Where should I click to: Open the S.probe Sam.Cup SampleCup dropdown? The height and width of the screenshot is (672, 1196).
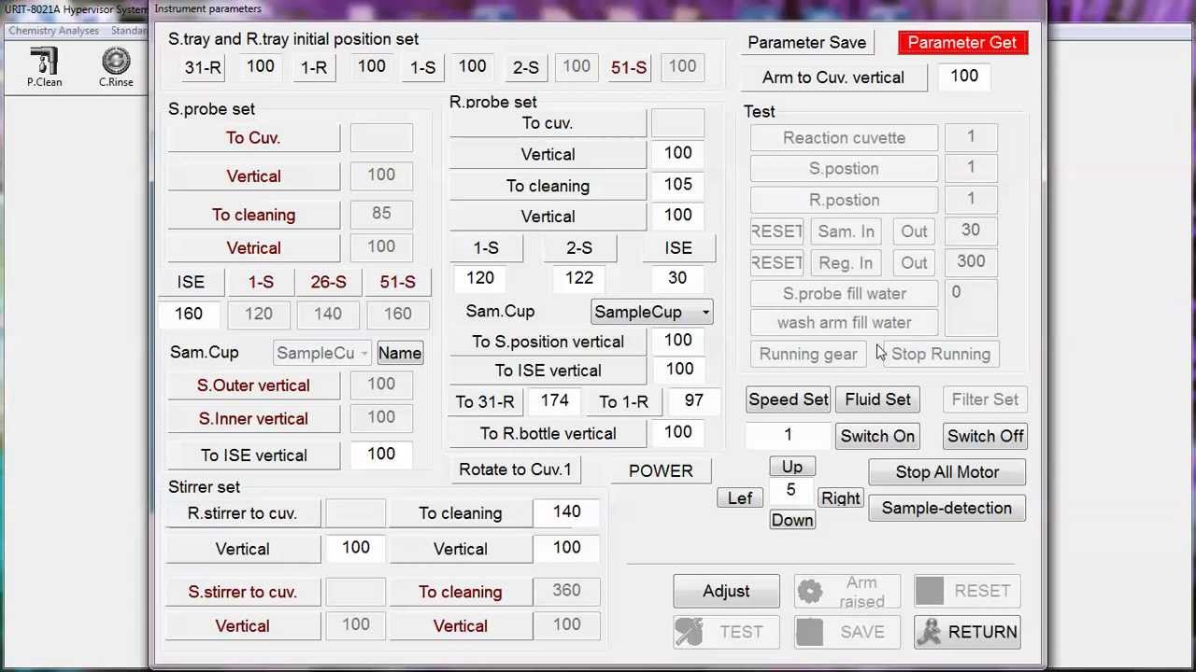click(324, 353)
